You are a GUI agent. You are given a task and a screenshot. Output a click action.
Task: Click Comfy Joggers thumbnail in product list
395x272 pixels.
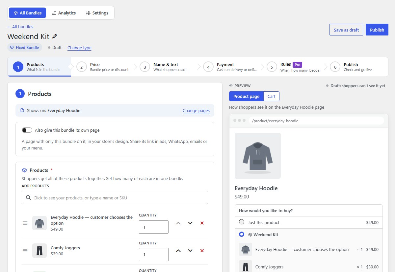39,251
